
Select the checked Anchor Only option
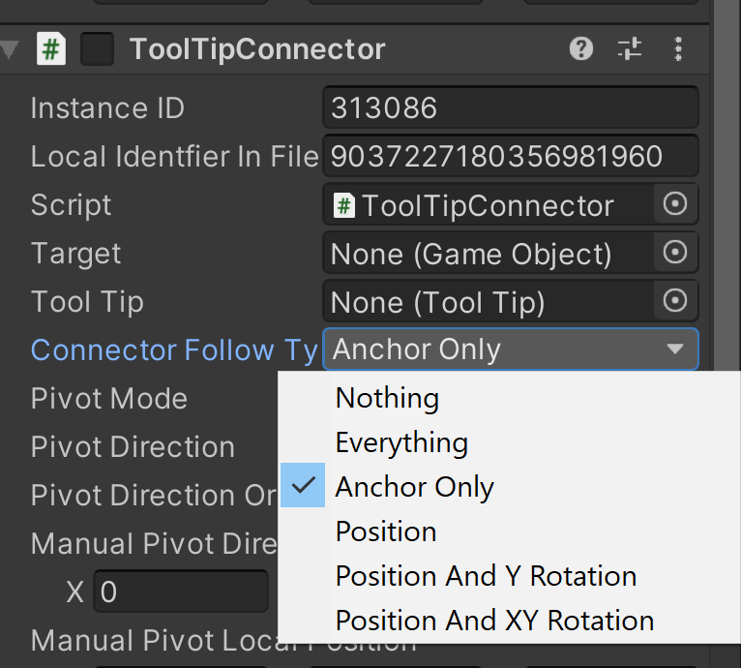tap(414, 487)
